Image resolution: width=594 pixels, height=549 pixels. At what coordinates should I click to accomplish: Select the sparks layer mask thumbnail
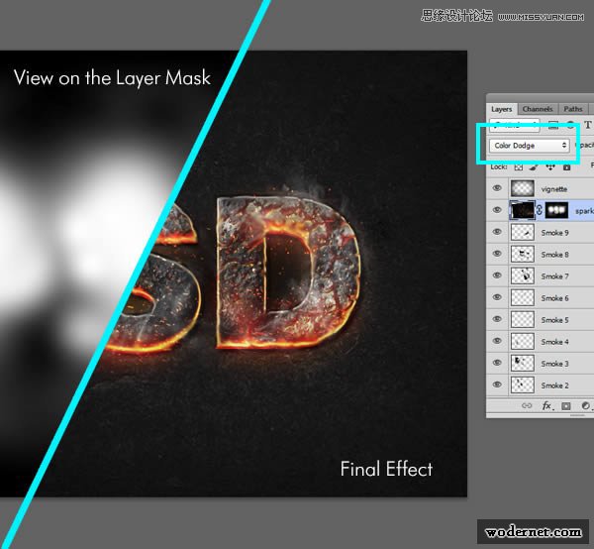pyautogui.click(x=556, y=210)
